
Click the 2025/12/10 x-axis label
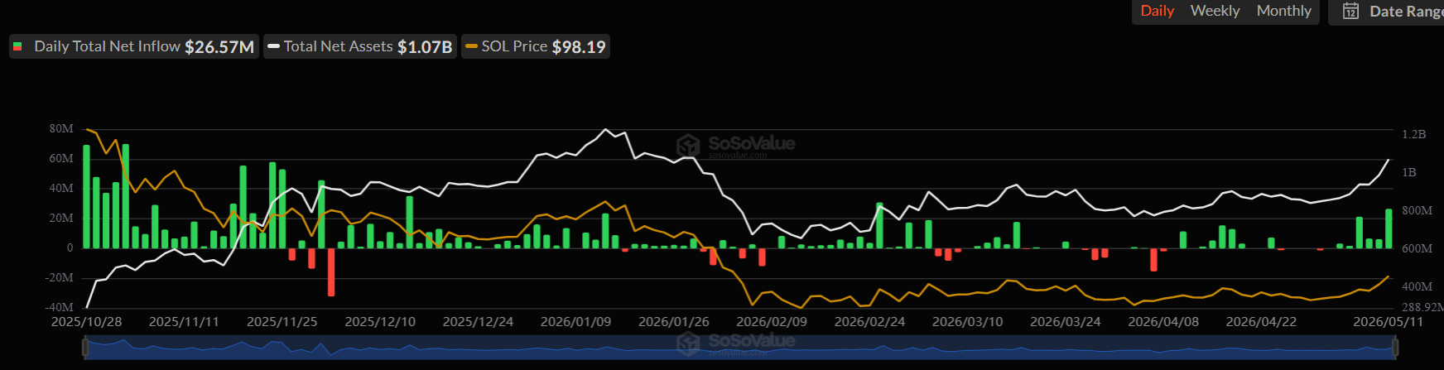[380, 322]
